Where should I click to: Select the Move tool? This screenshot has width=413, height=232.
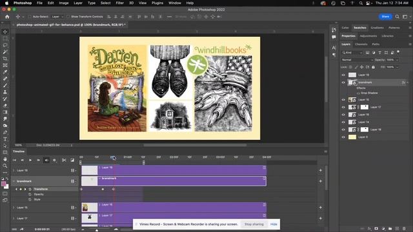click(5, 32)
